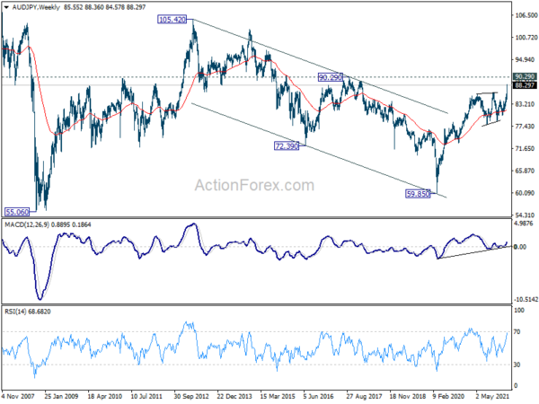539x404 pixels.
Task: Click the RSI 30 level label
Action: (517, 364)
